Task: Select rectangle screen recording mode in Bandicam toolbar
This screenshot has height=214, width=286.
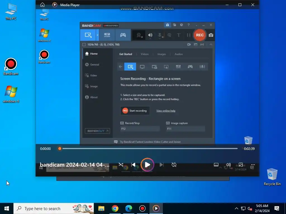Action: point(88,35)
